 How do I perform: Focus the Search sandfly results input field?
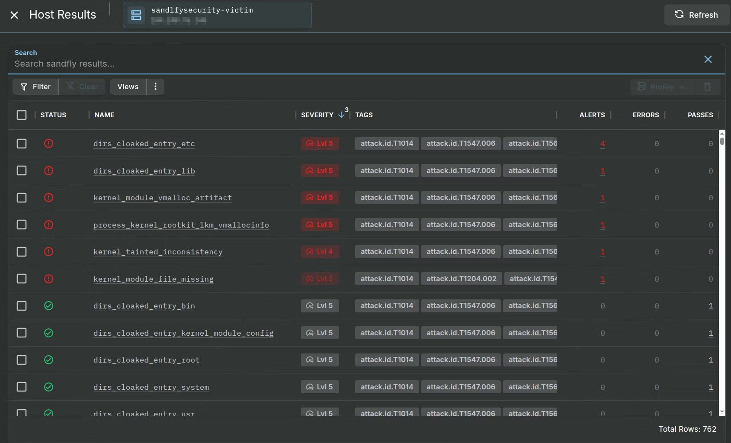[355, 64]
